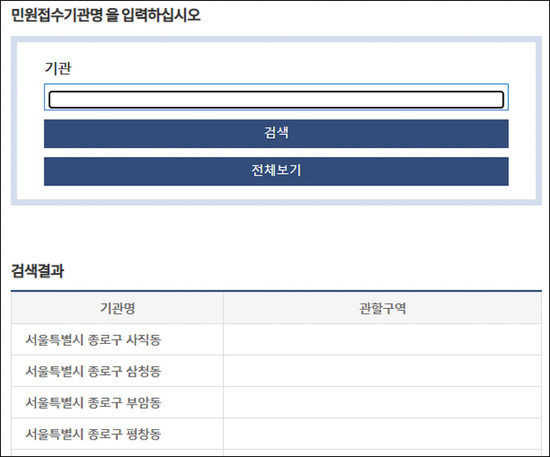The height and width of the screenshot is (457, 550).
Task: Click the 기관명 column header
Action: 117,308
